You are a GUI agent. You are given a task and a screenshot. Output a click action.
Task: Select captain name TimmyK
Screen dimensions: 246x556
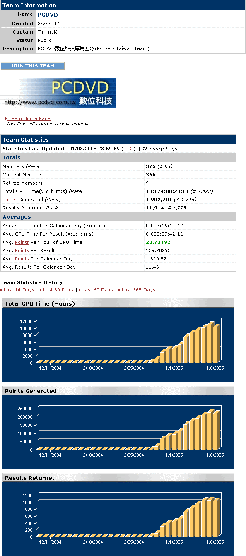pyautogui.click(x=47, y=32)
